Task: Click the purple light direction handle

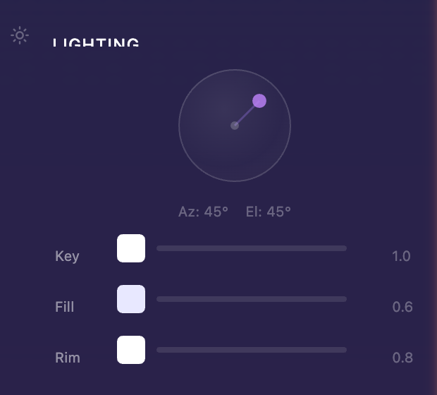Action: [x=259, y=101]
